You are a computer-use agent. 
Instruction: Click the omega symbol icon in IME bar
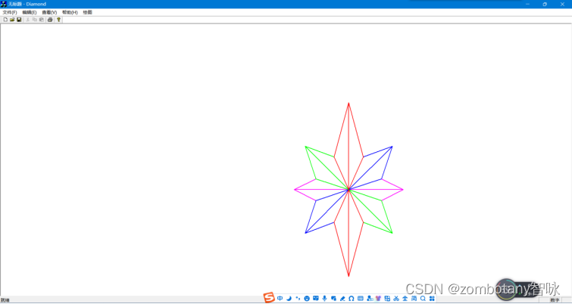point(352,299)
